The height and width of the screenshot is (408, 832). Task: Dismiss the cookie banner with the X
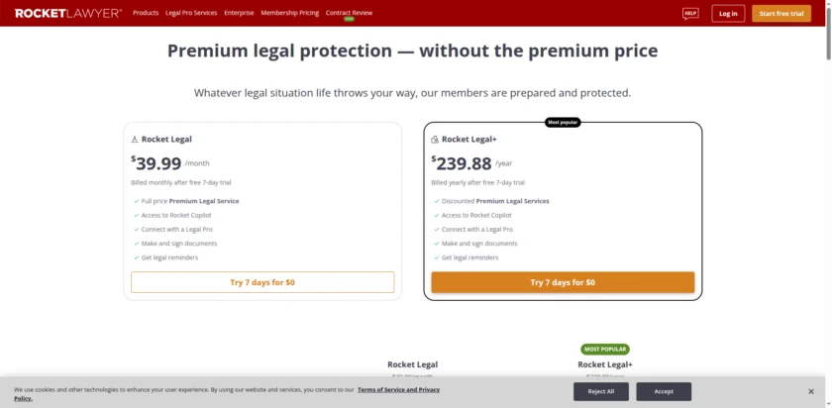[x=811, y=391]
